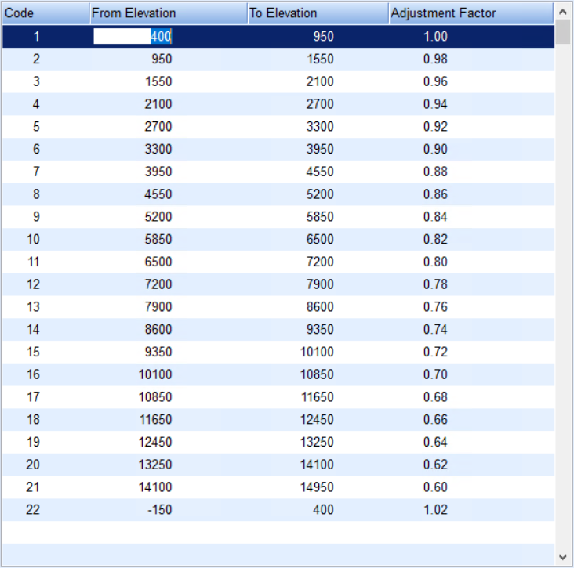This screenshot has height=568, width=574.
Task: Click From Elevation 950 in row 2
Action: 162,59
